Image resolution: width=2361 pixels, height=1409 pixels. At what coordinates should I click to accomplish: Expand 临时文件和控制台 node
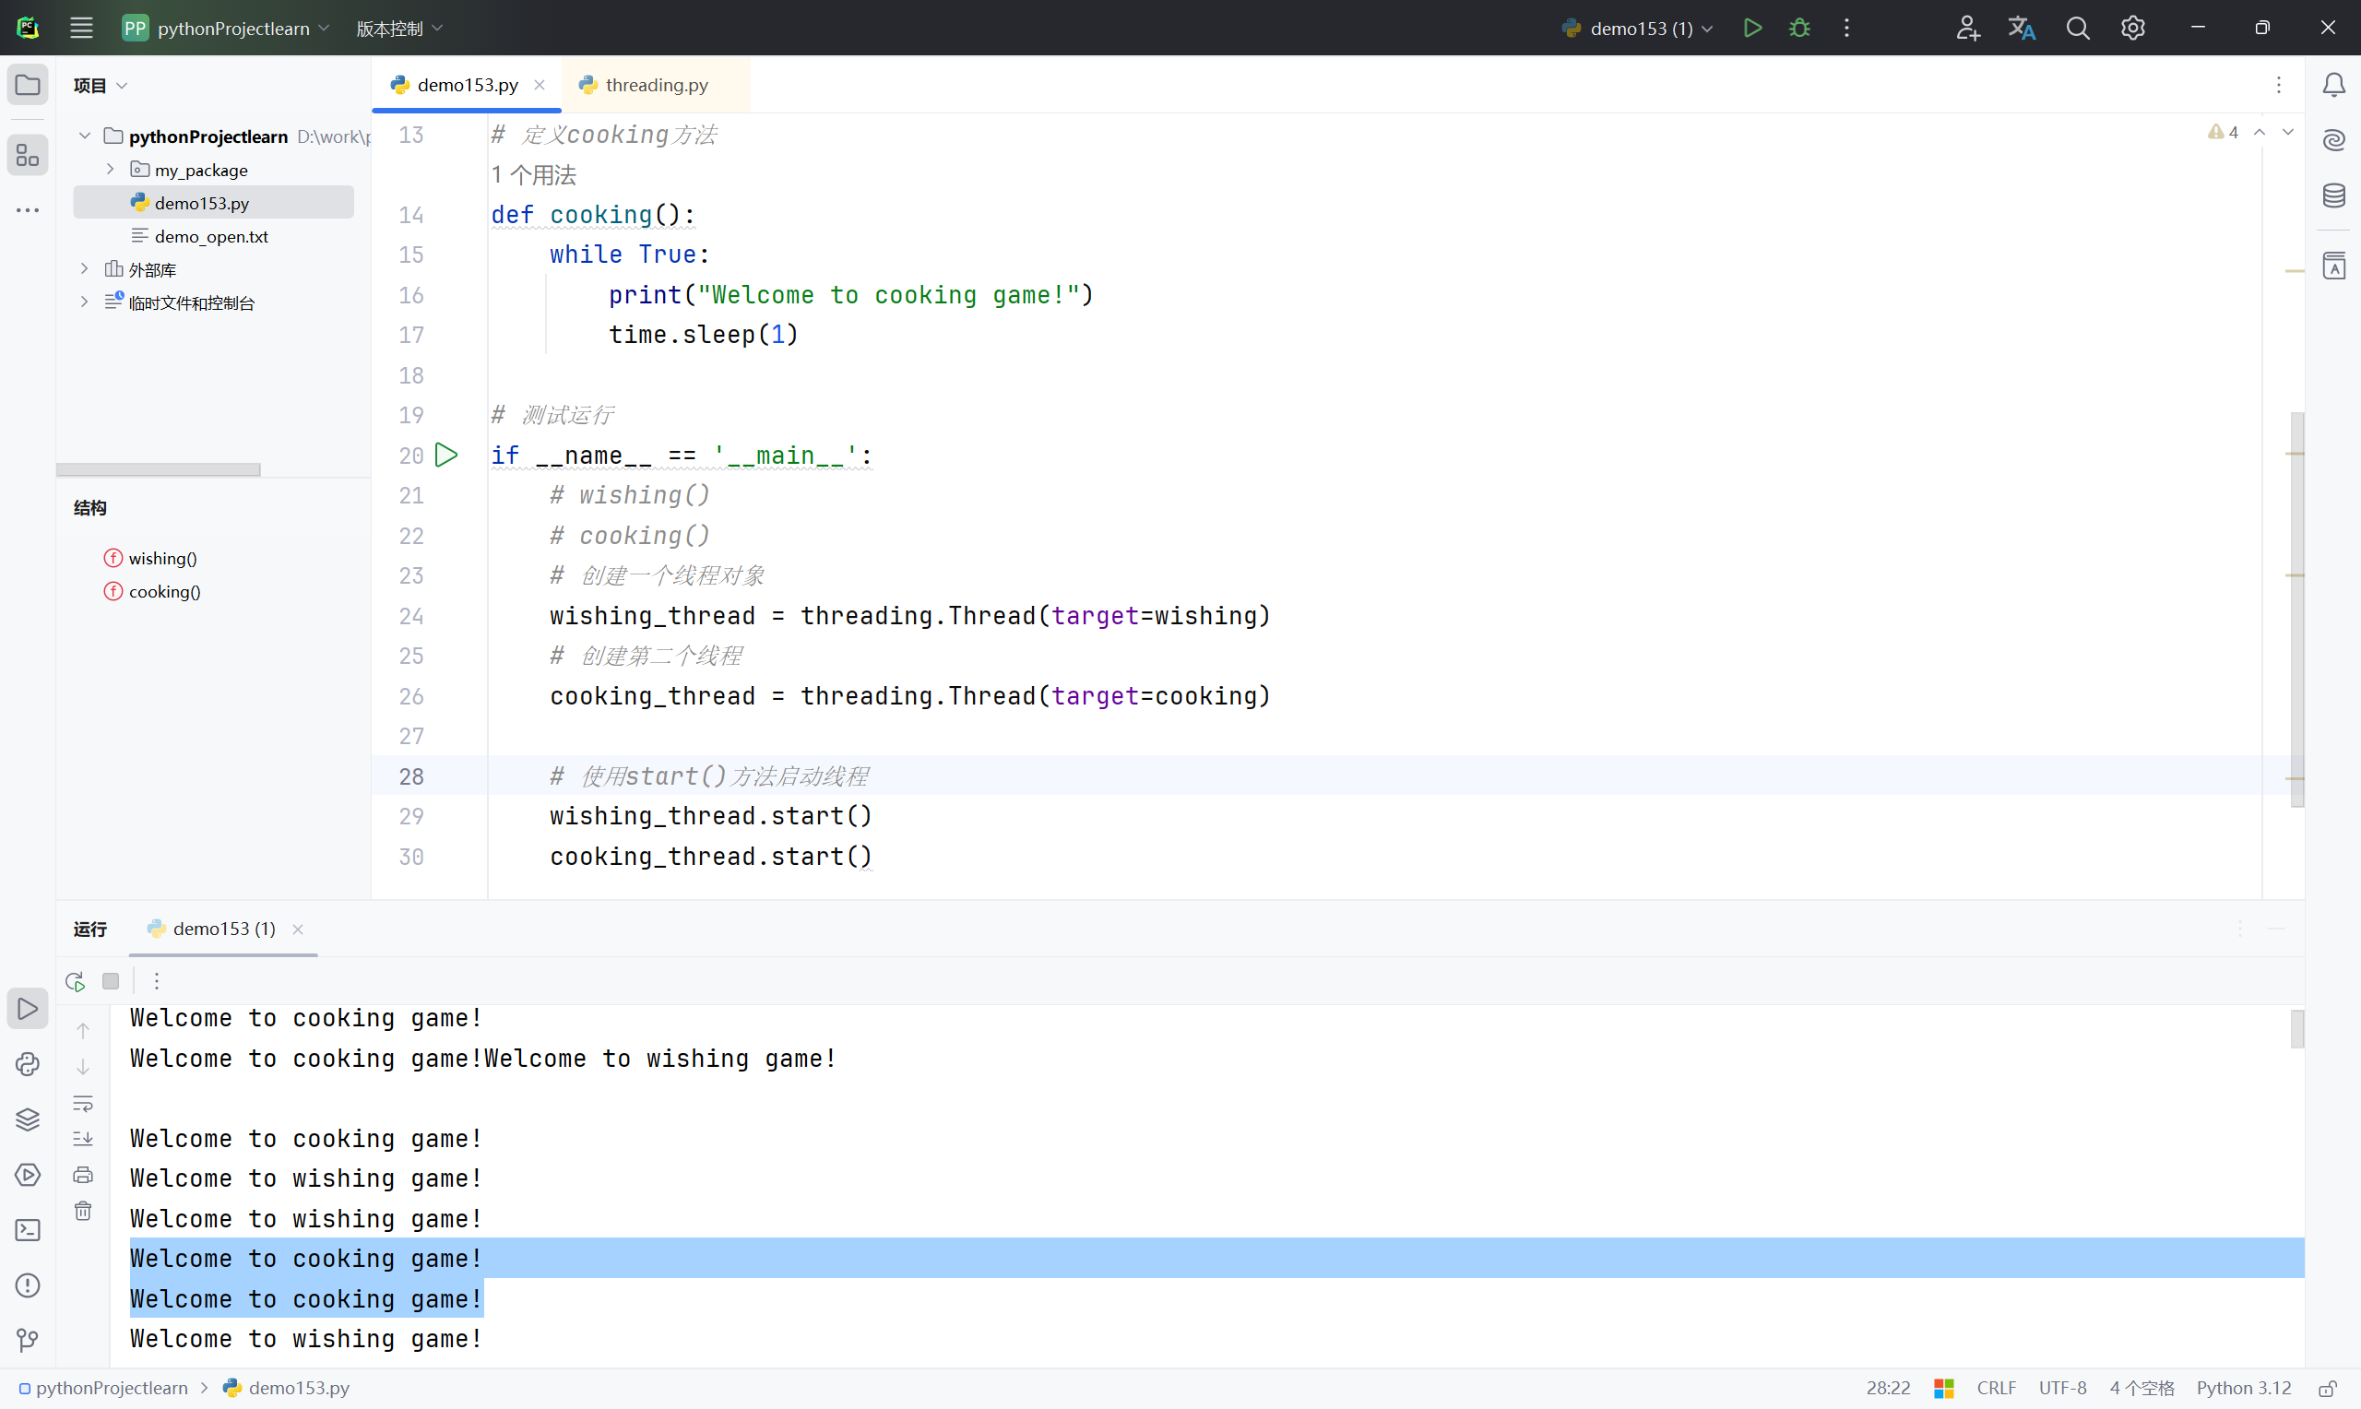click(x=85, y=302)
